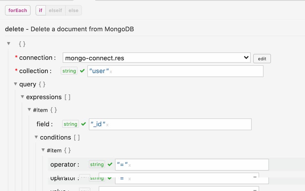Choose the else block button
This screenshot has width=305, height=191.
(x=74, y=10)
